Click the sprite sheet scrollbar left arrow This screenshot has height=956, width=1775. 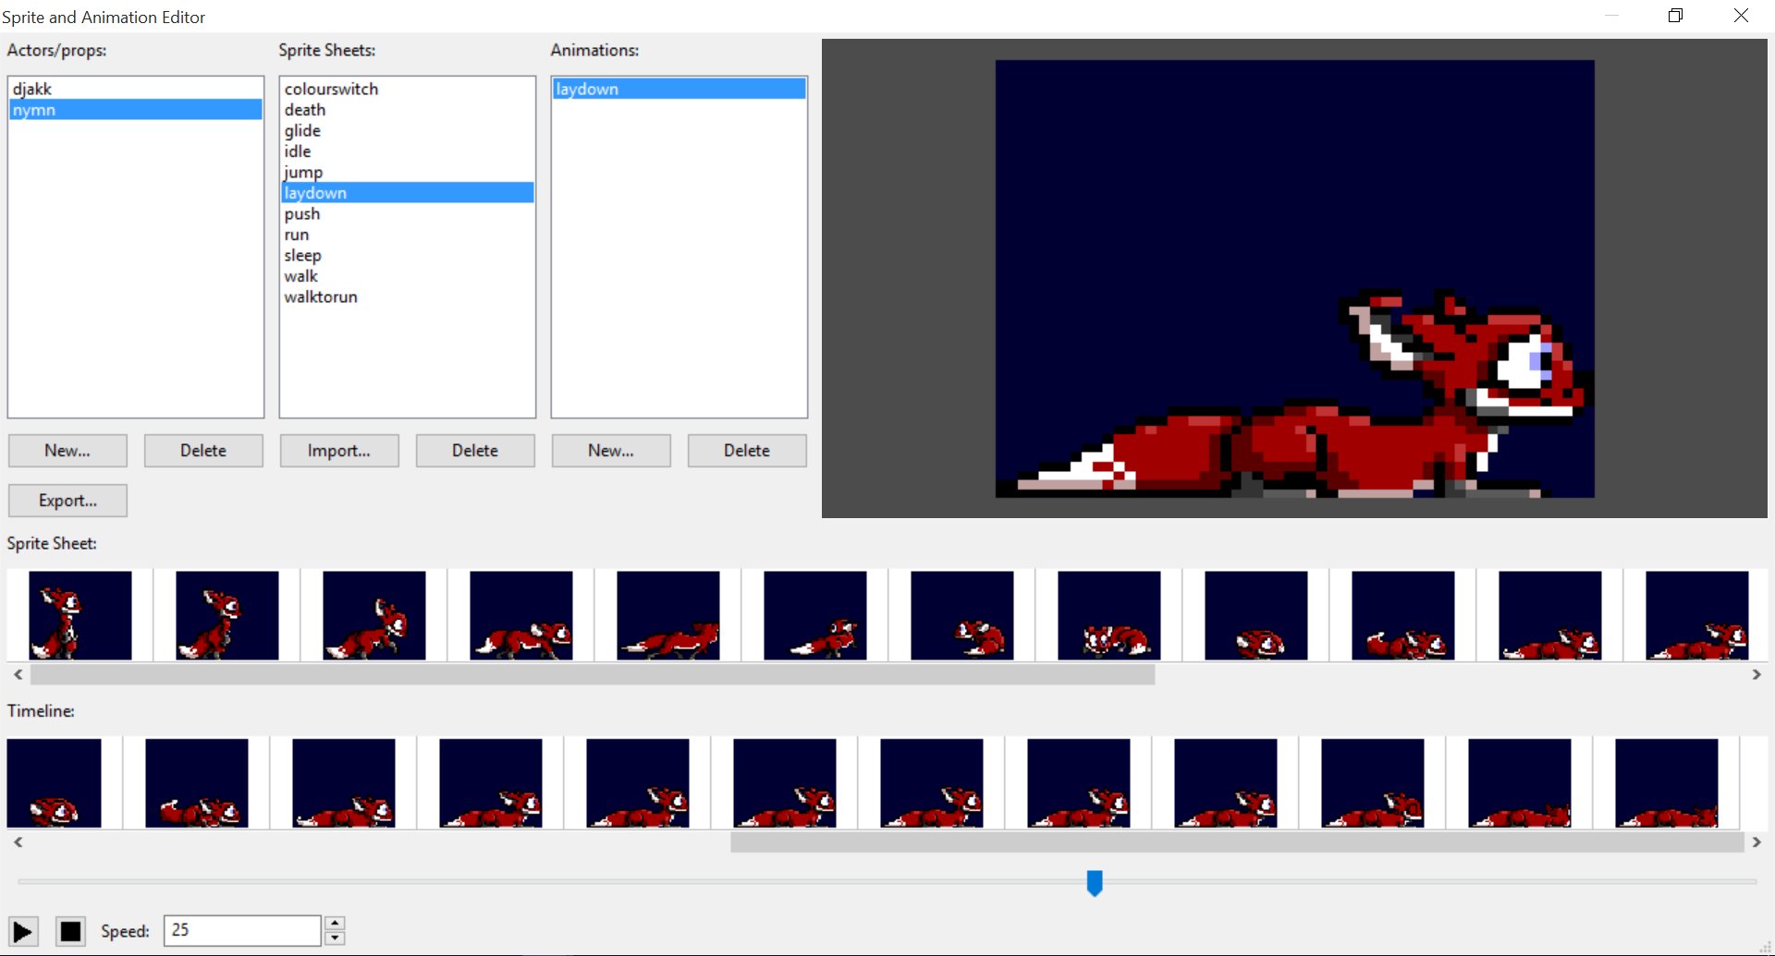[17, 674]
